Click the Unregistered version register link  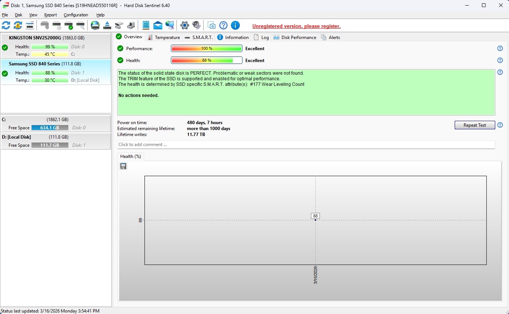pos(296,26)
